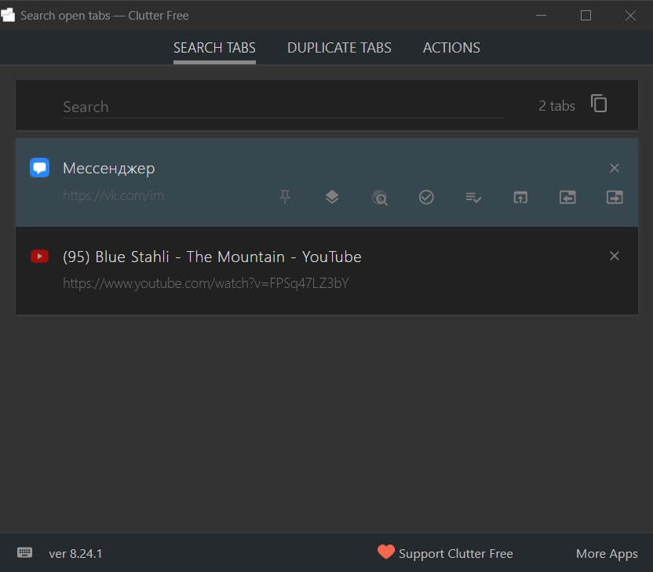Open keyboard shortcuts via the keyboard icon
This screenshot has width=653, height=572.
coord(24,552)
